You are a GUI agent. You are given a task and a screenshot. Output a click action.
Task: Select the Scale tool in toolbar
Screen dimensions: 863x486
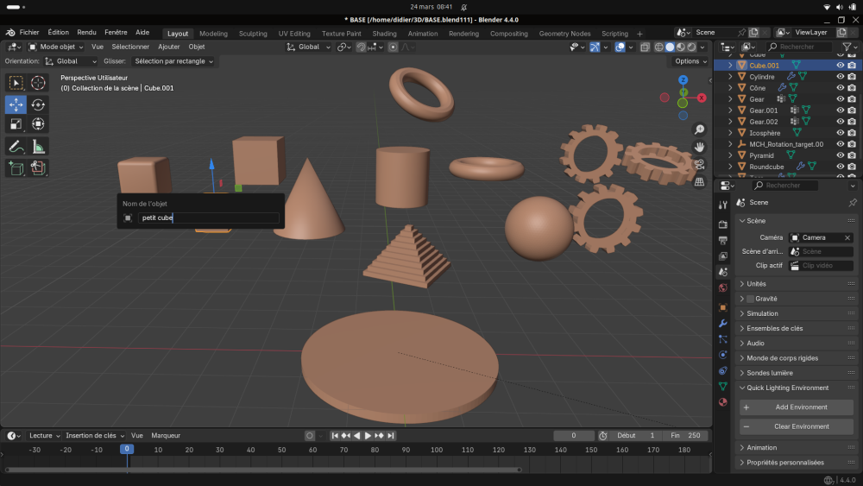click(x=16, y=124)
